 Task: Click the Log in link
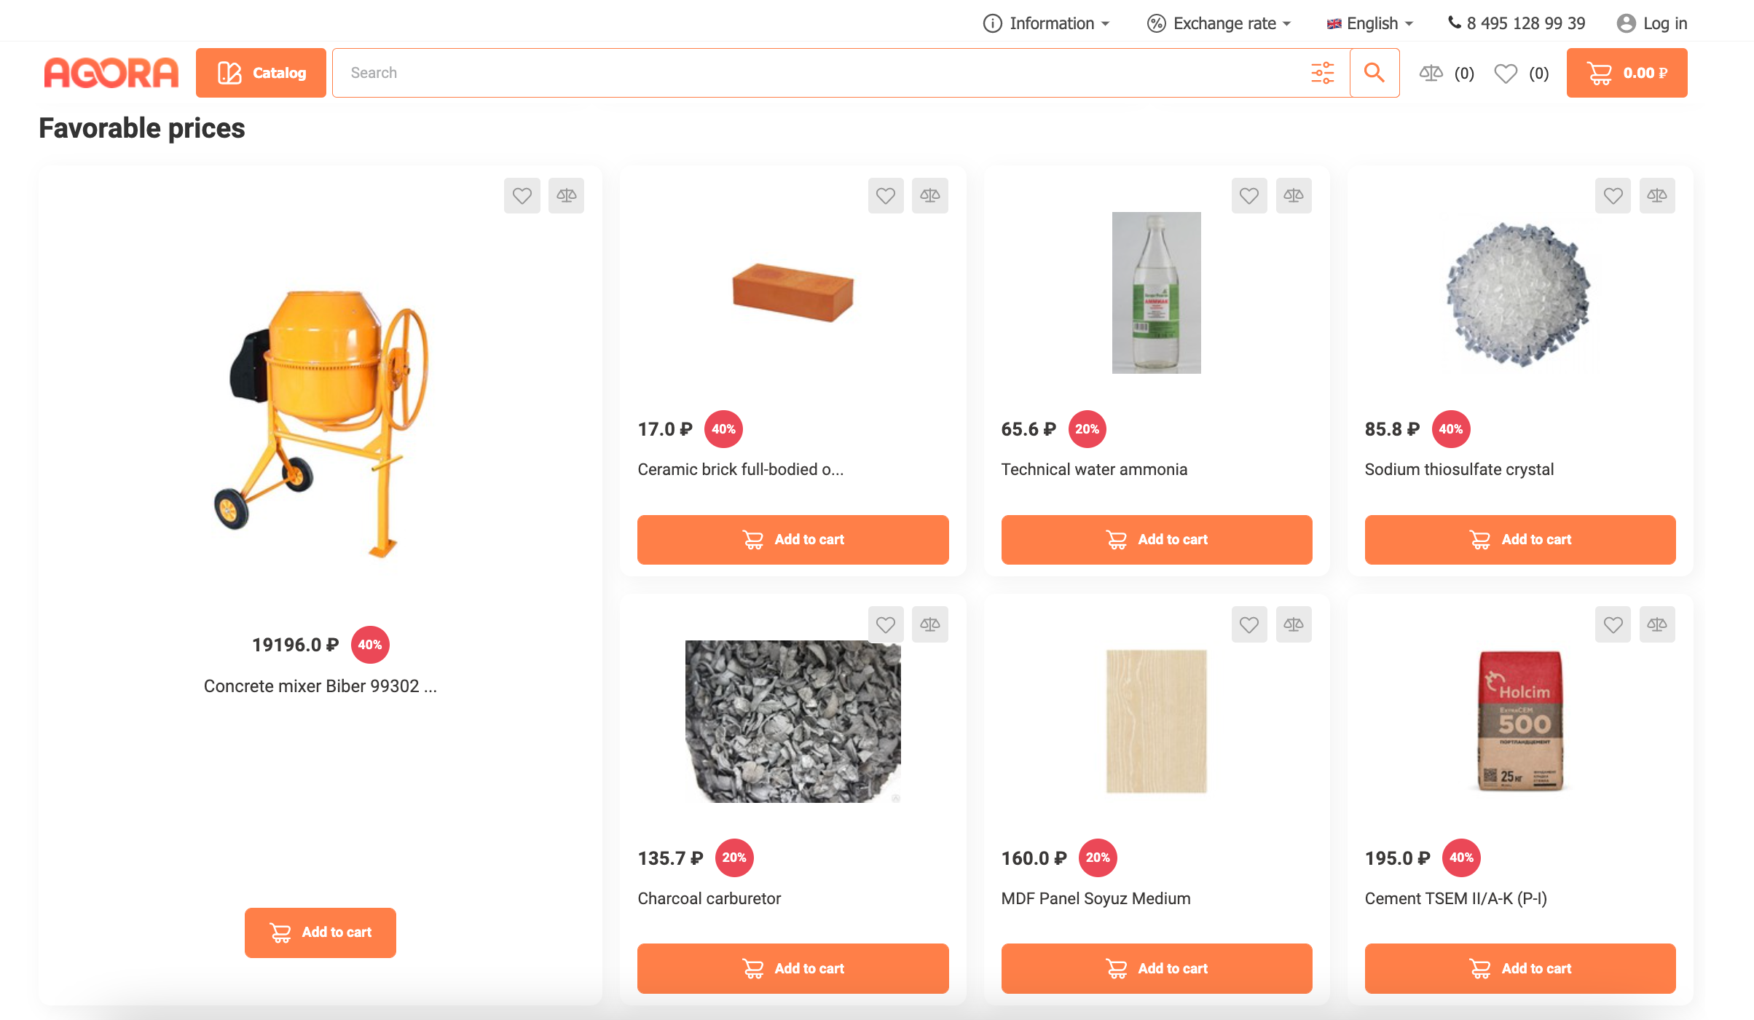(x=1652, y=23)
